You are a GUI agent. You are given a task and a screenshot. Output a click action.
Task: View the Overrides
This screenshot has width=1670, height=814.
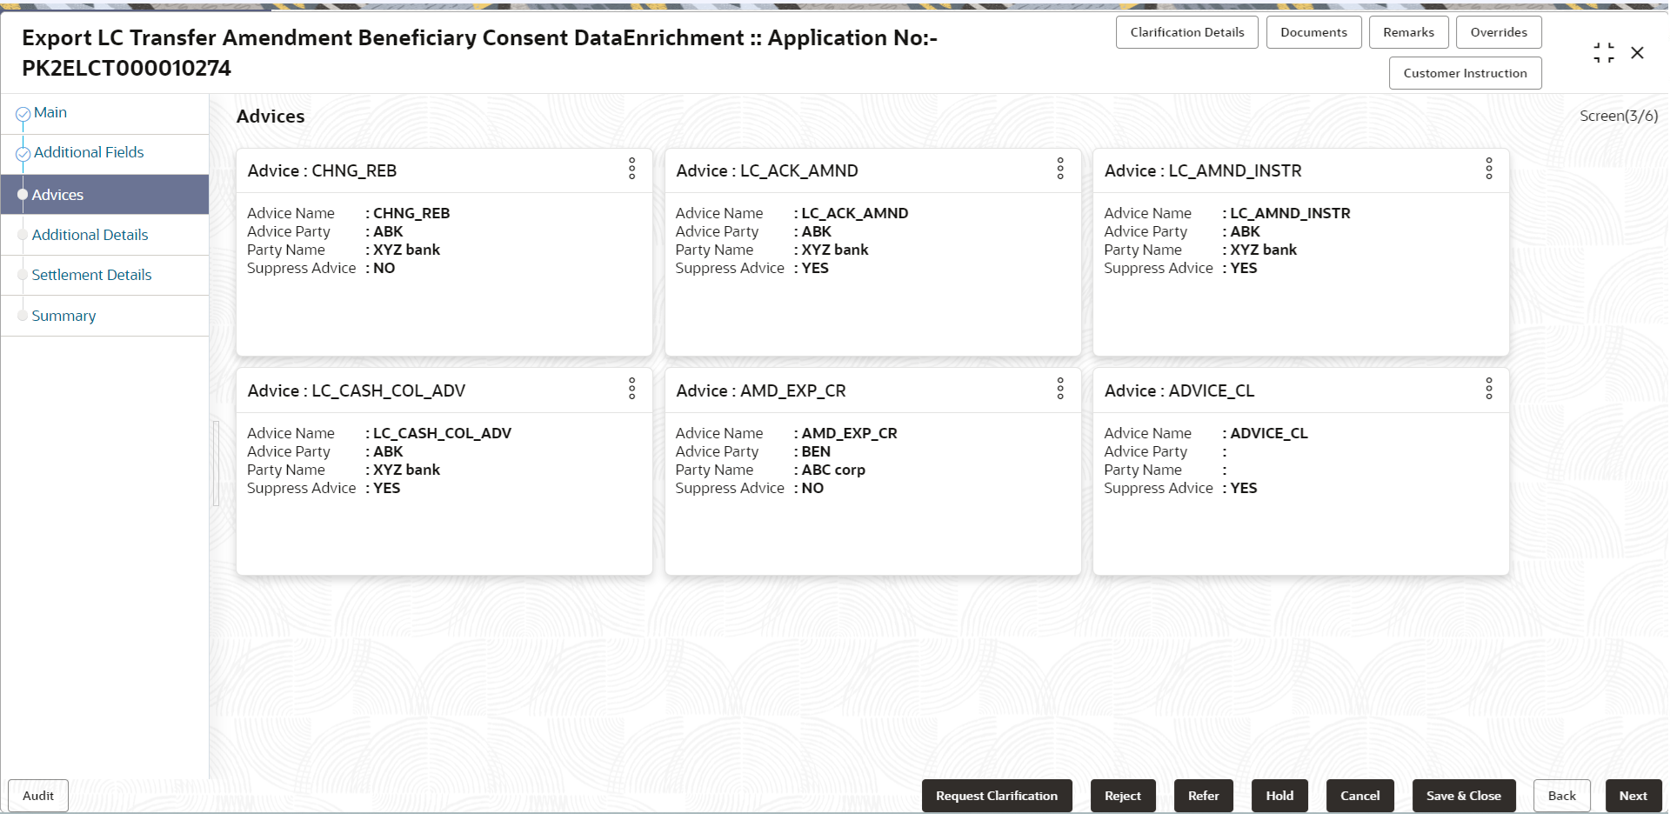click(1499, 32)
